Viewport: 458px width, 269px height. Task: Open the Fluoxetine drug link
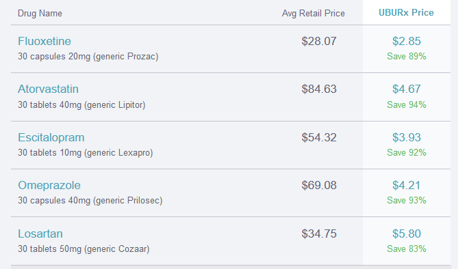[44, 41]
